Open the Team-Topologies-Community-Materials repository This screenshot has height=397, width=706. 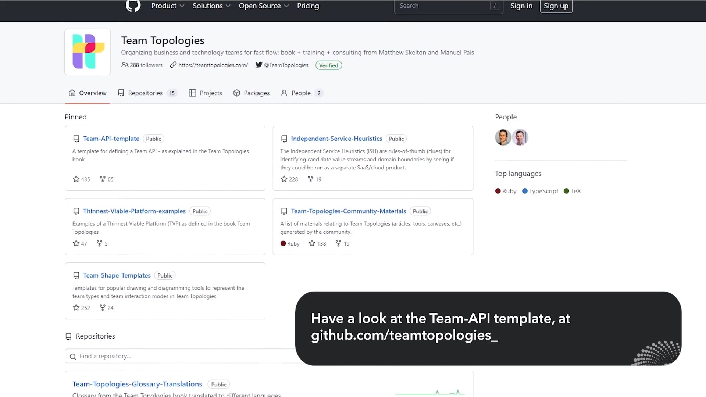point(349,211)
